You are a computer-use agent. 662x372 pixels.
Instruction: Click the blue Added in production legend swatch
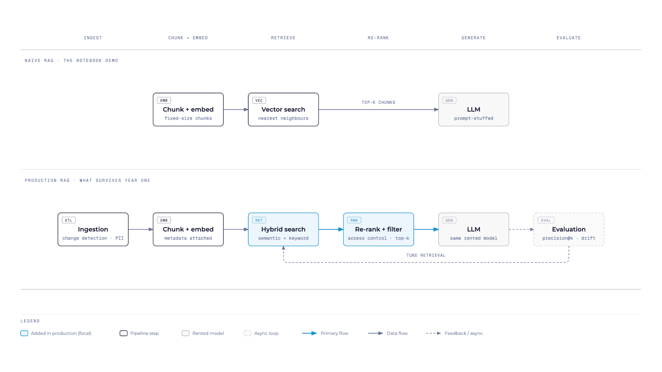pyautogui.click(x=24, y=333)
